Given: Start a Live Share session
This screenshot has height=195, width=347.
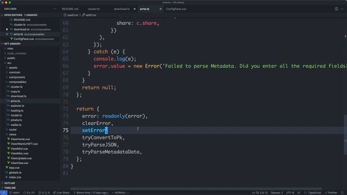Looking at the screenshot, I should (x=61, y=193).
